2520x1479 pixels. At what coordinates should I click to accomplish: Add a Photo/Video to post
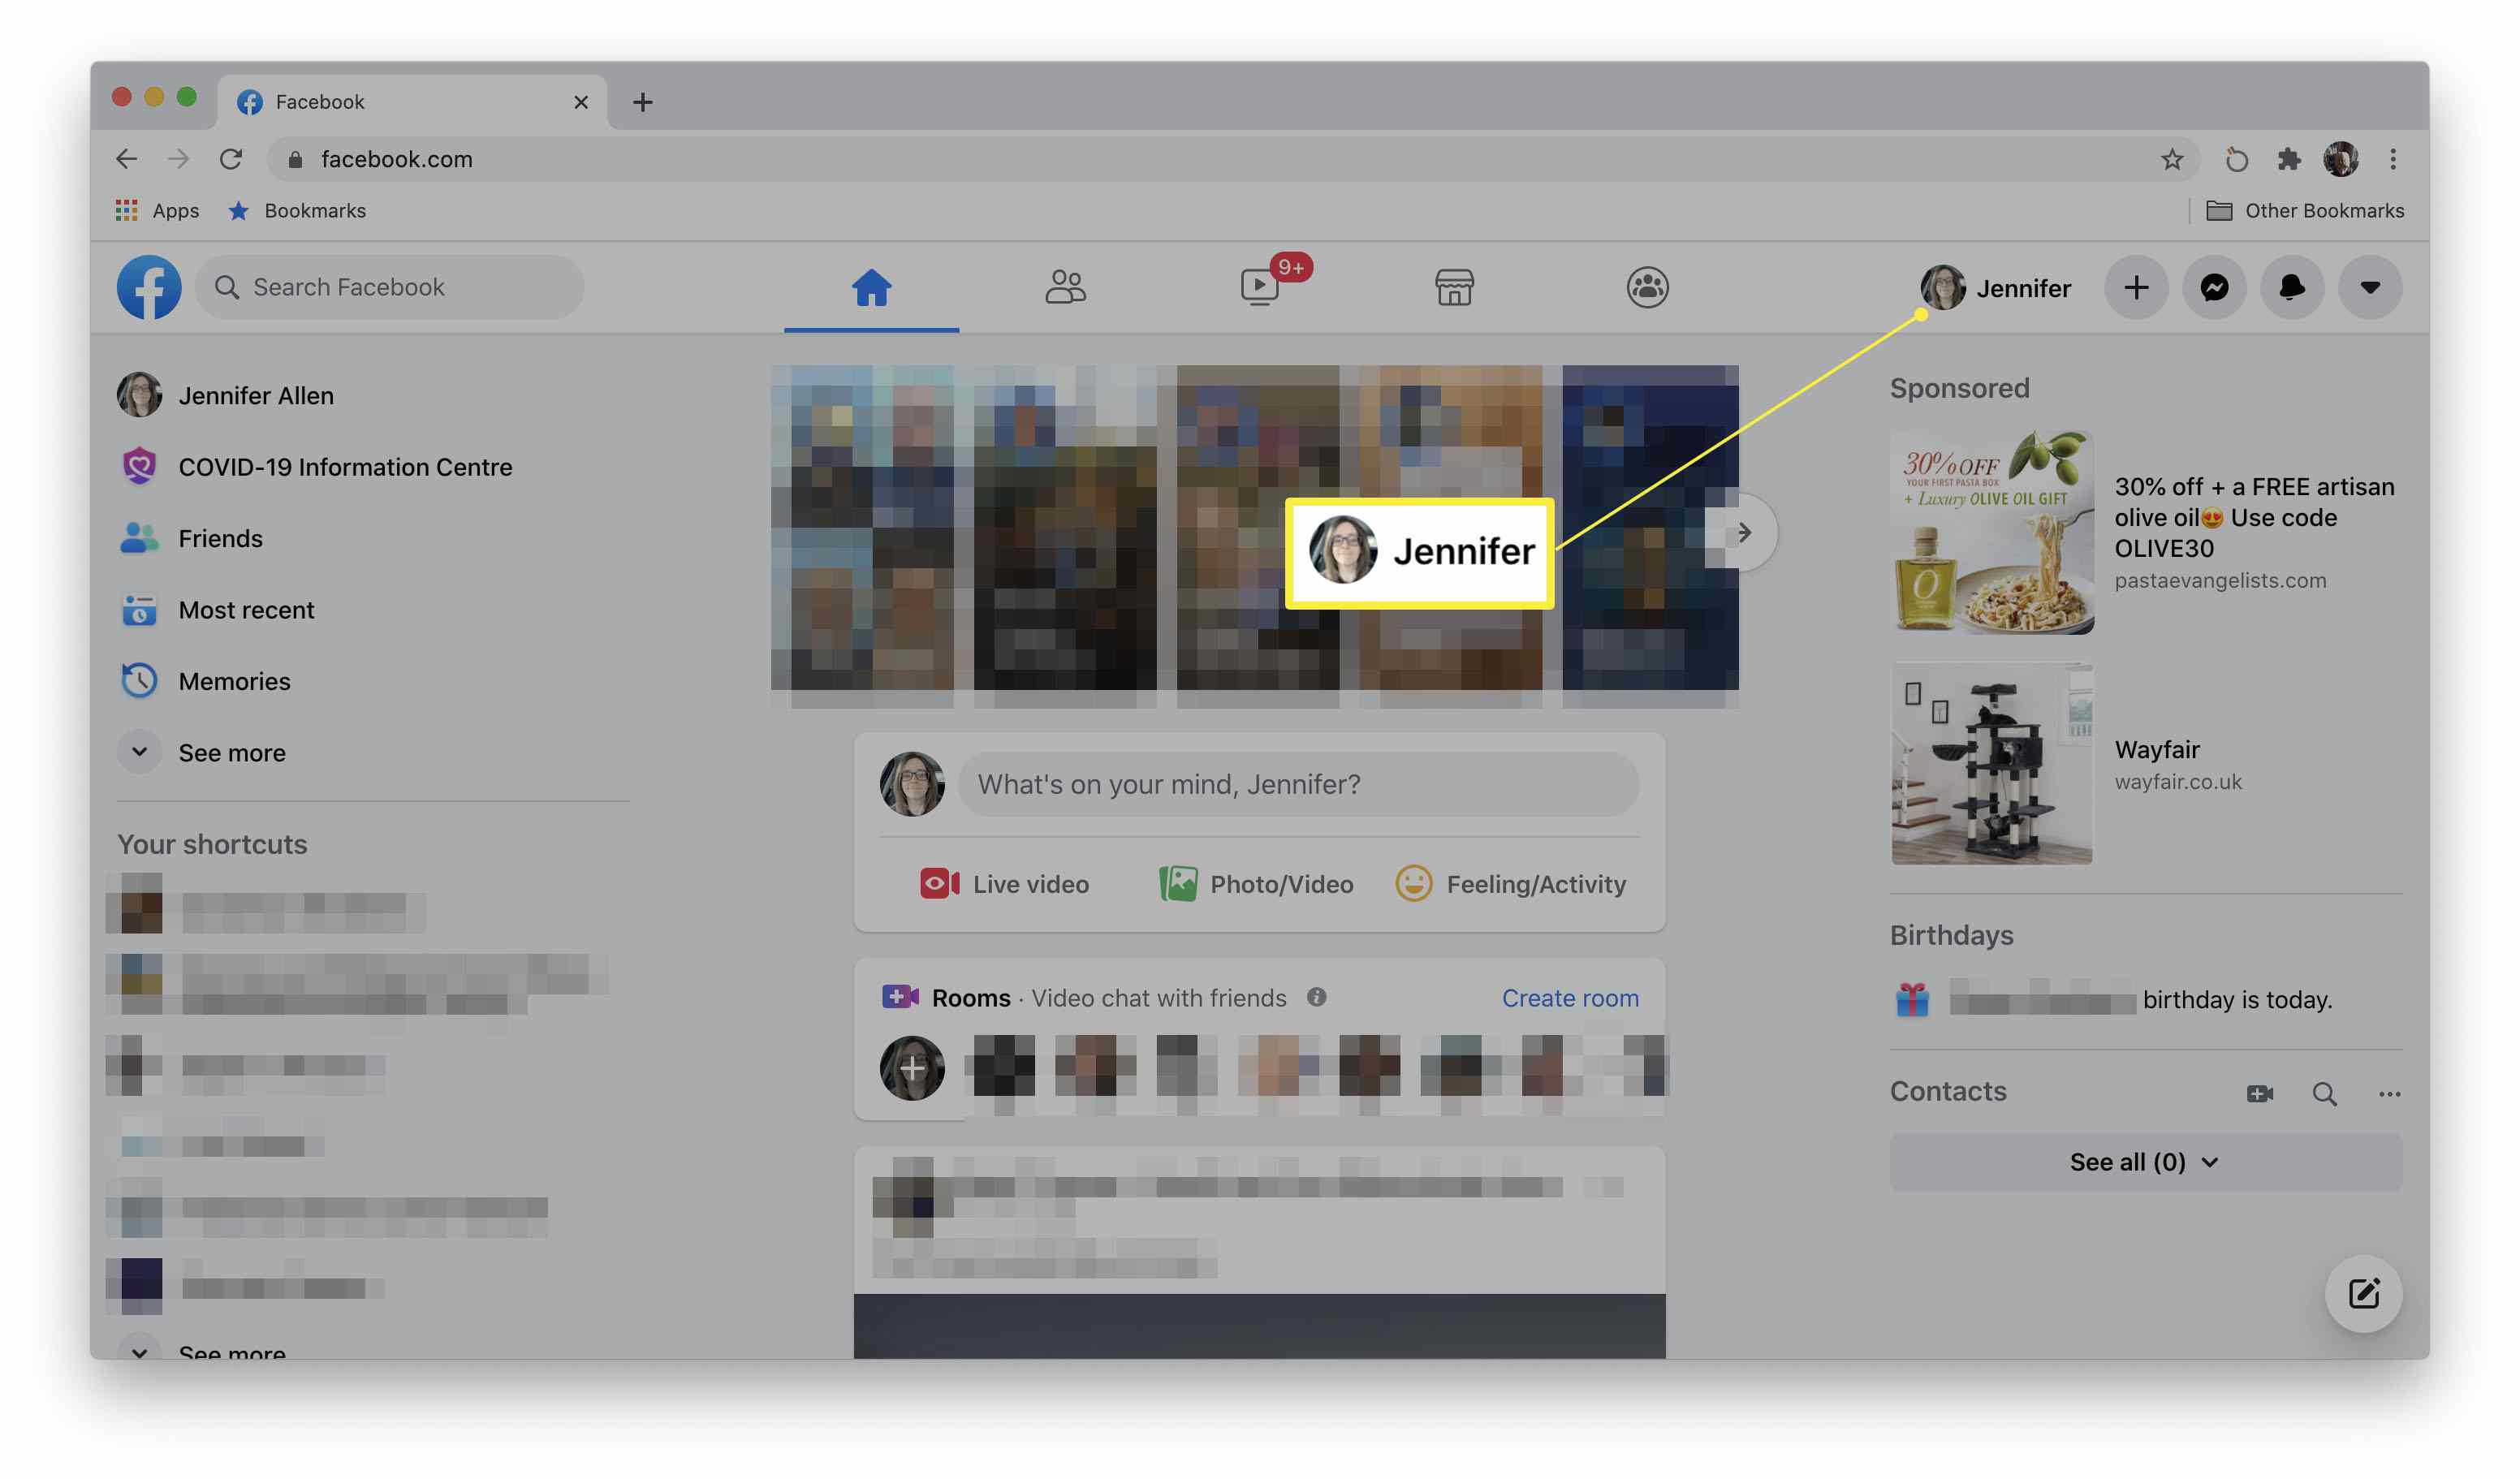tap(1257, 885)
